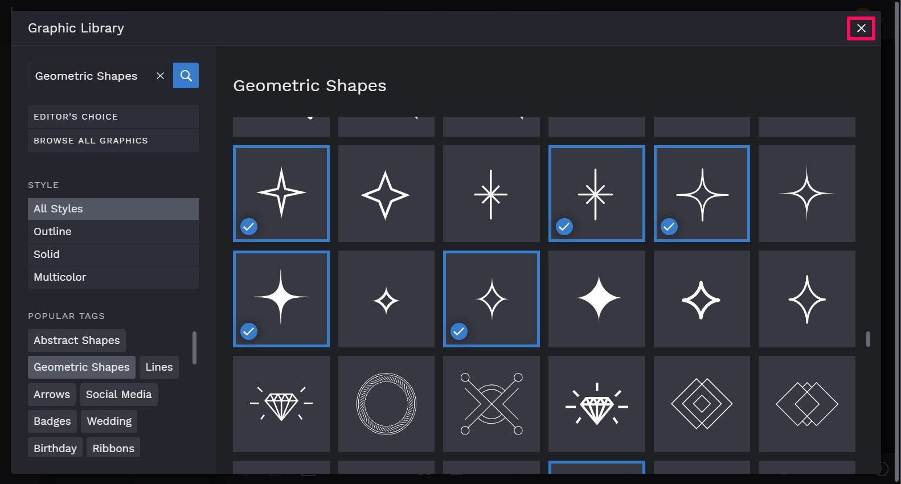Screen dimensions: 901x484
Task: Choose the nested concentric diamonds graphic
Action: [x=702, y=404]
